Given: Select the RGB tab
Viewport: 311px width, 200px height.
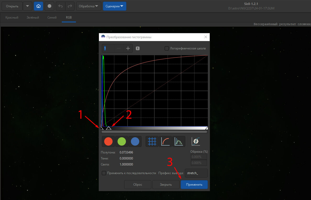Looking at the screenshot, I should coord(69,18).
